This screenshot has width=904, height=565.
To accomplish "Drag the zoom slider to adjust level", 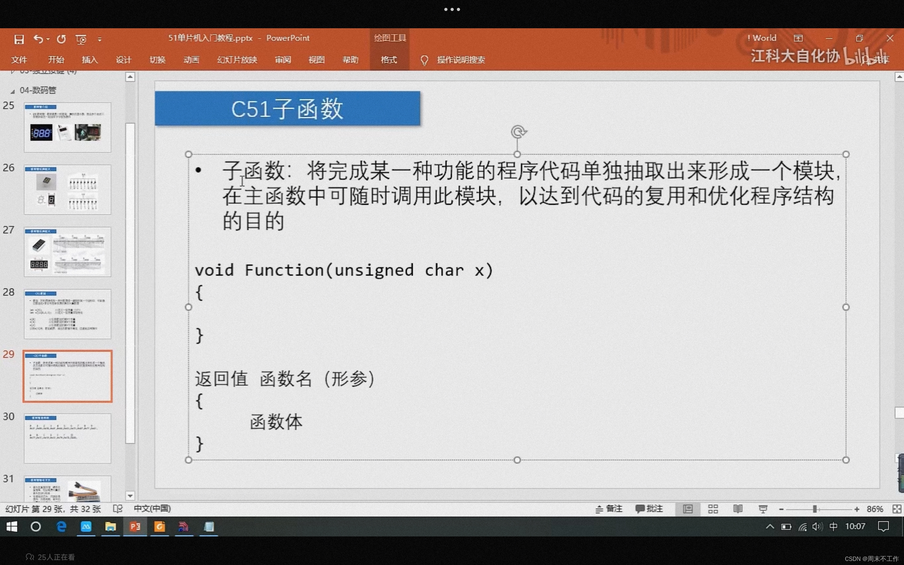I will pyautogui.click(x=819, y=508).
